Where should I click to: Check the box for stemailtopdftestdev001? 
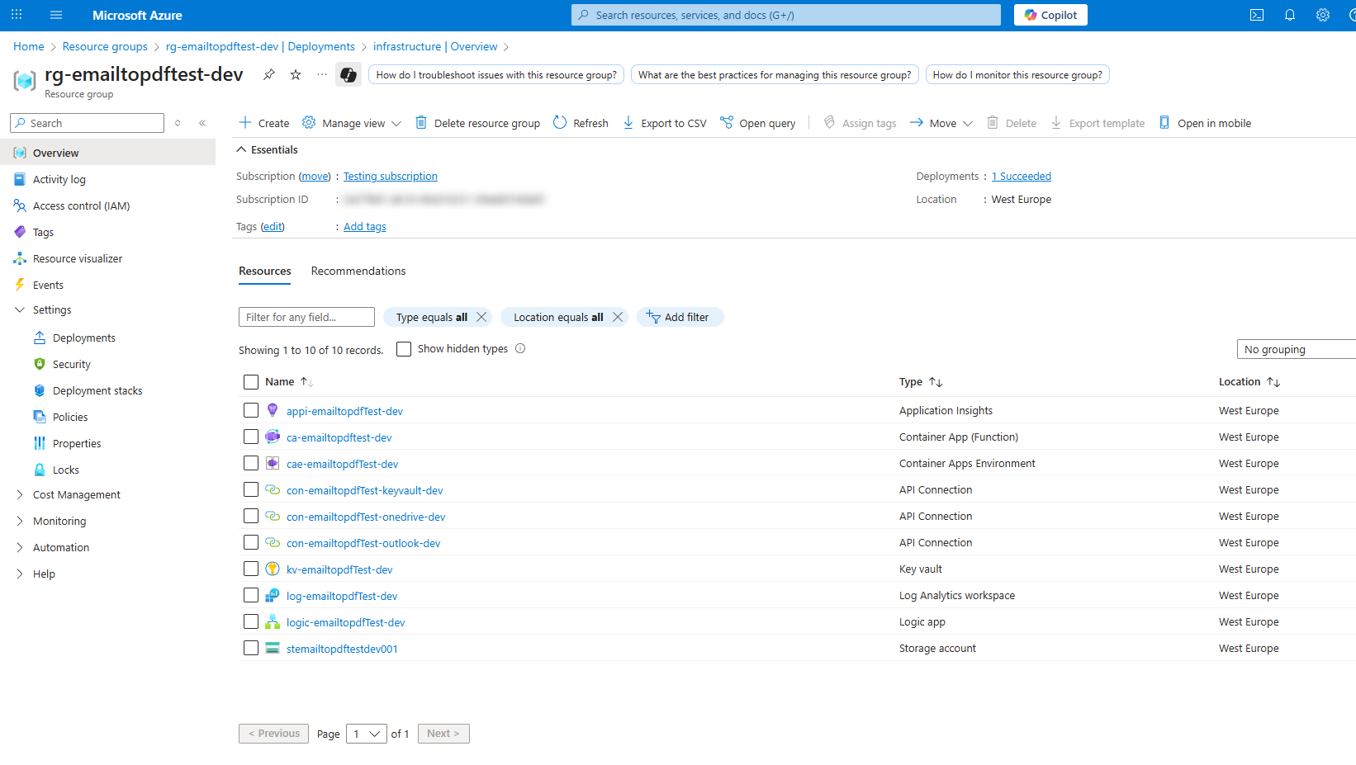click(251, 648)
